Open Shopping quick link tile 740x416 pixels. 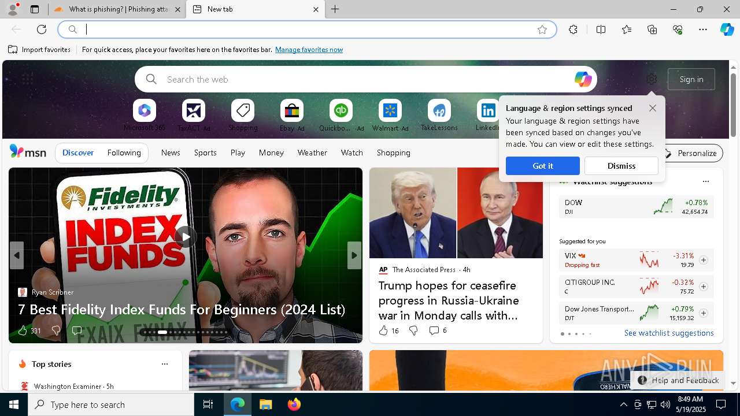coord(243,115)
